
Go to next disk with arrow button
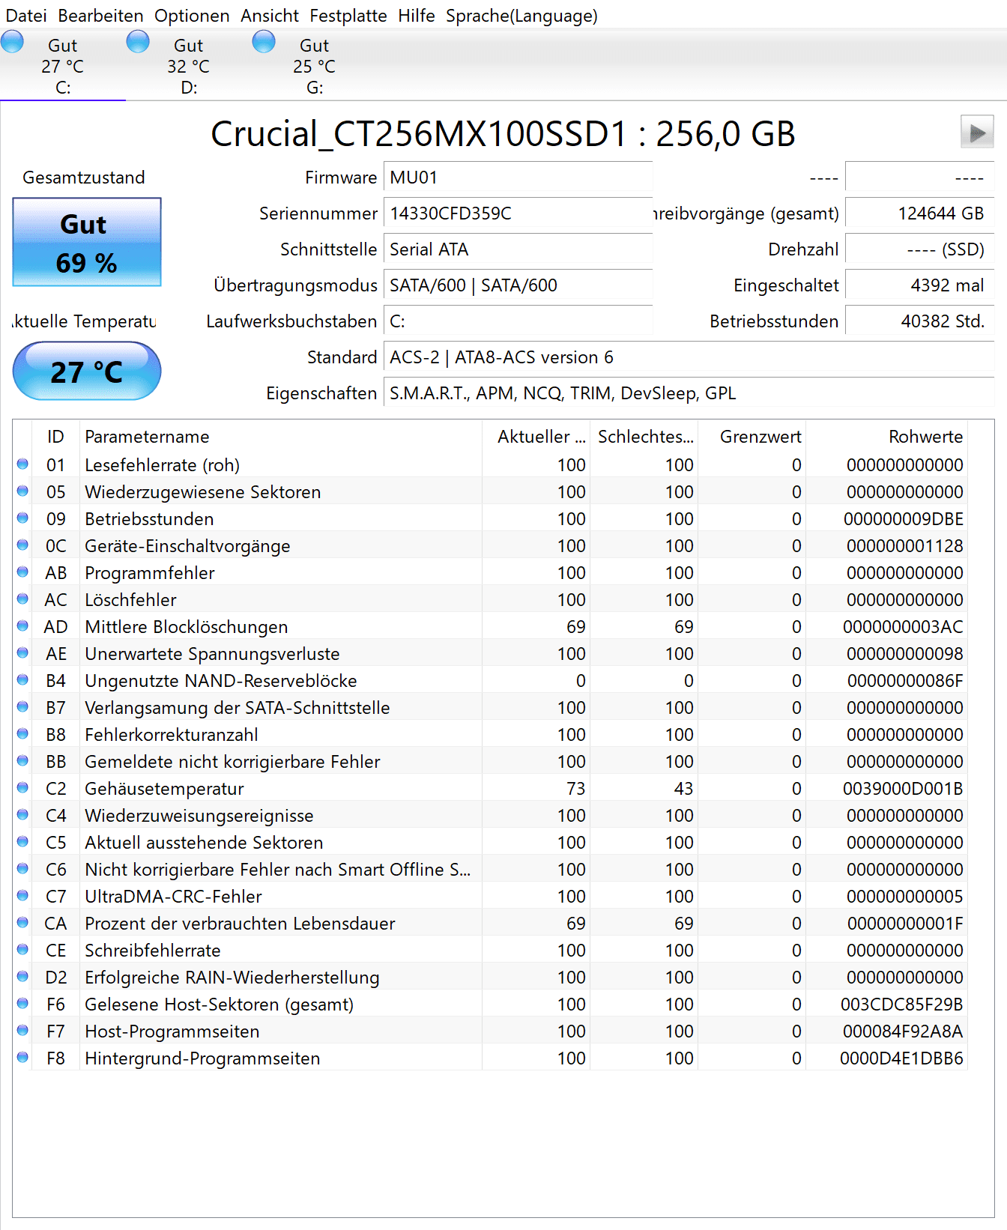[x=977, y=132]
